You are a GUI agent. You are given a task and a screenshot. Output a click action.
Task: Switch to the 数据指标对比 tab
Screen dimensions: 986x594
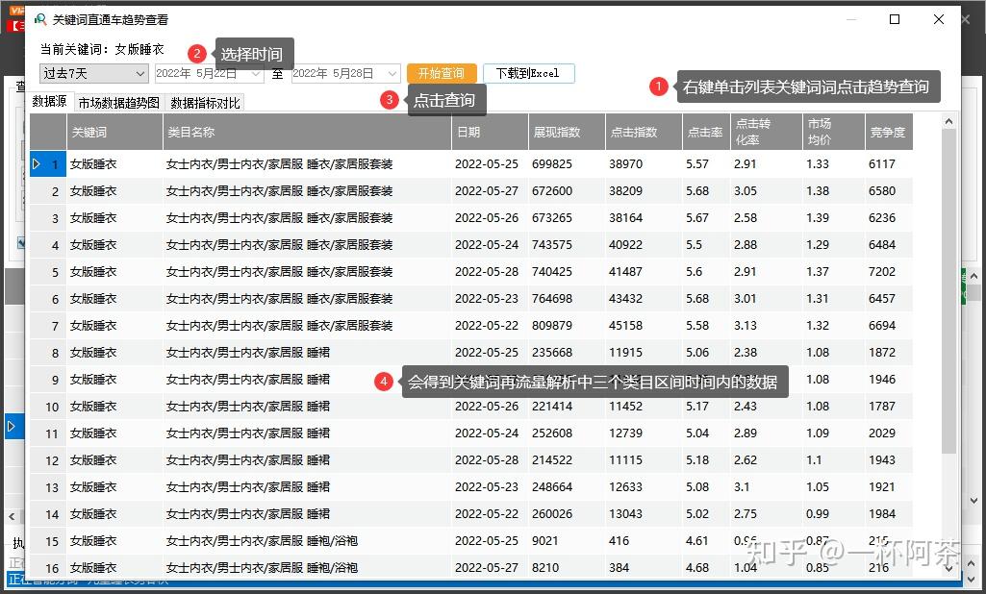(205, 103)
